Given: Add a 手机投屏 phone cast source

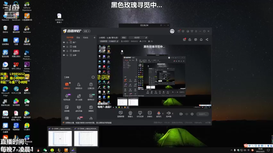Looking at the screenshot, I should coord(140,114).
